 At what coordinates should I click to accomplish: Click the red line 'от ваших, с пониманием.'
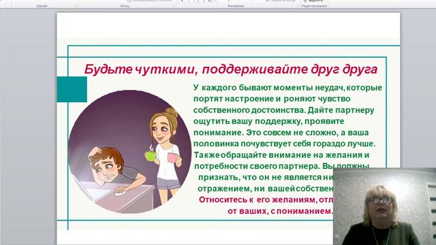pyautogui.click(x=280, y=211)
